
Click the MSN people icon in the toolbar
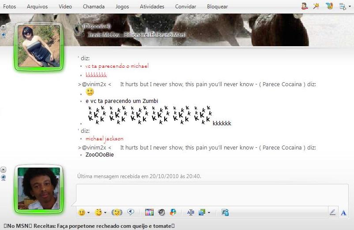click(225, 212)
